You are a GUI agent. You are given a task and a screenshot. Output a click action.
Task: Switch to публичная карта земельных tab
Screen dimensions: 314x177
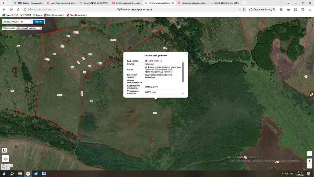coord(126,3)
